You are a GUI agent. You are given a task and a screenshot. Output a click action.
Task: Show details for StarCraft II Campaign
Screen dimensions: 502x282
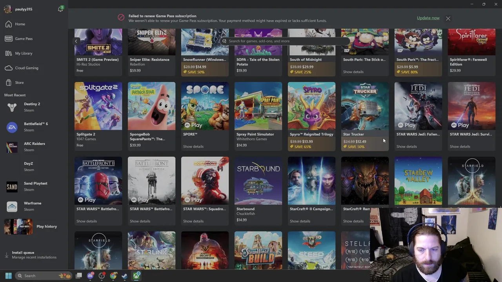pos(300,221)
